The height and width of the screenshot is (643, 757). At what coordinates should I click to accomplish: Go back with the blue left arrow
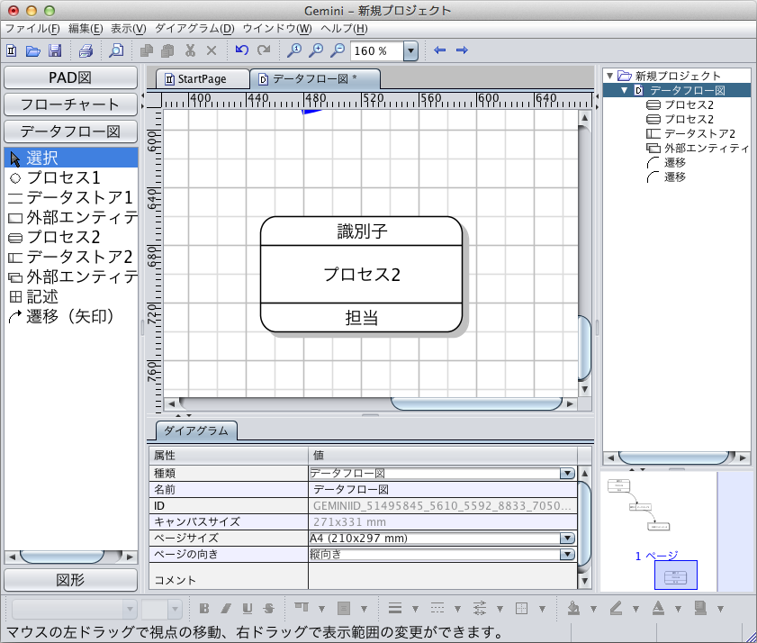click(440, 50)
